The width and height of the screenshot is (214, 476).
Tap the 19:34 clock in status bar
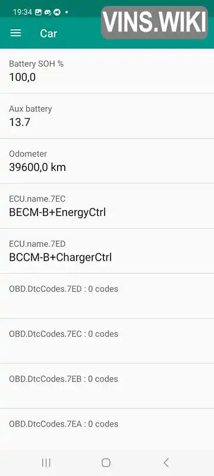tap(23, 12)
